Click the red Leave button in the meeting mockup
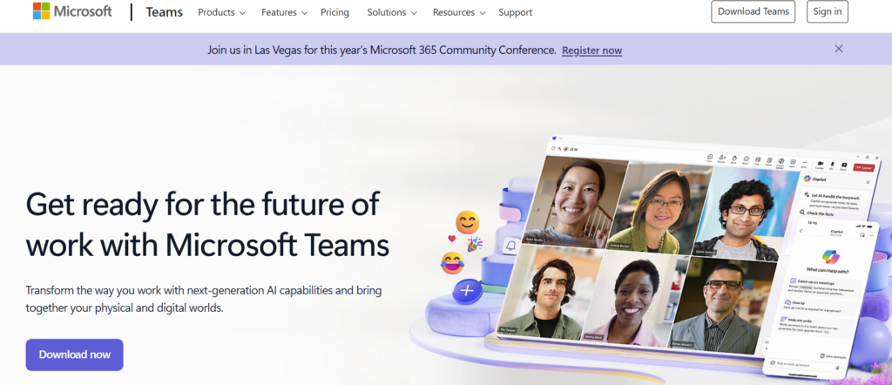The width and height of the screenshot is (892, 385). [x=864, y=167]
